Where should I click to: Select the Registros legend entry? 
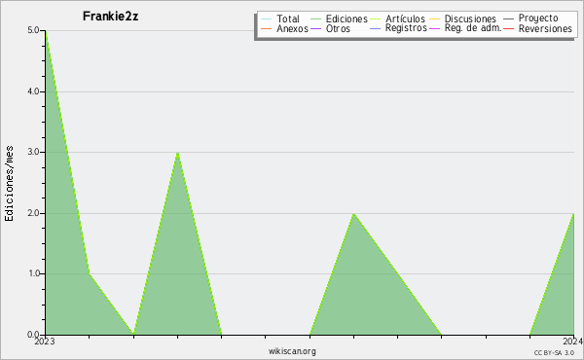point(398,28)
